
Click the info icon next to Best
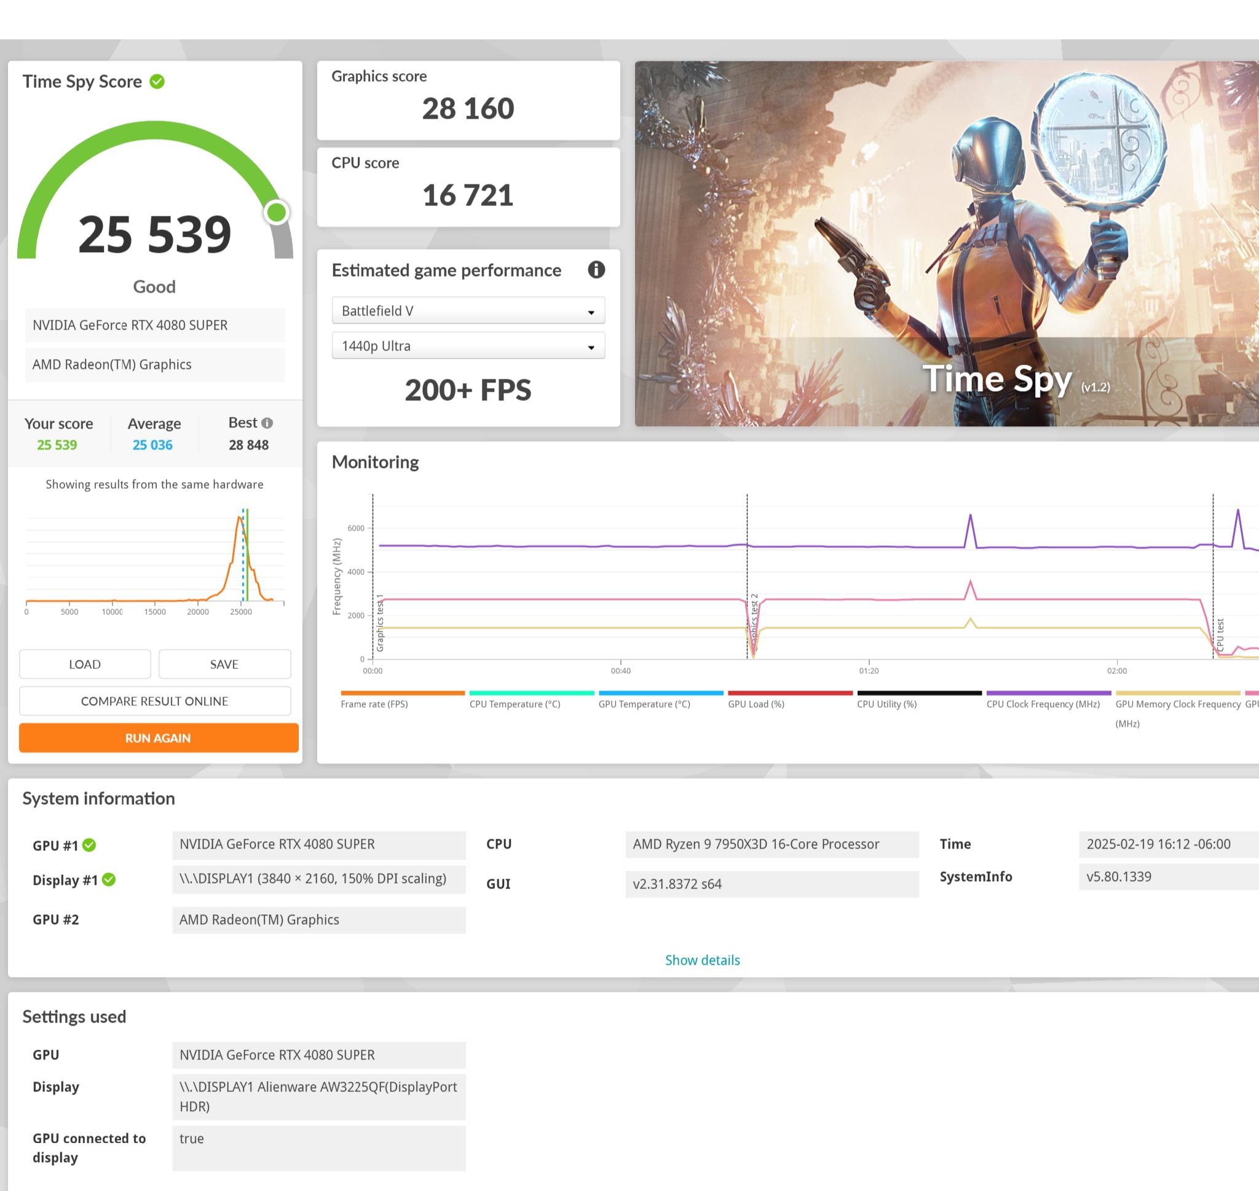(267, 423)
